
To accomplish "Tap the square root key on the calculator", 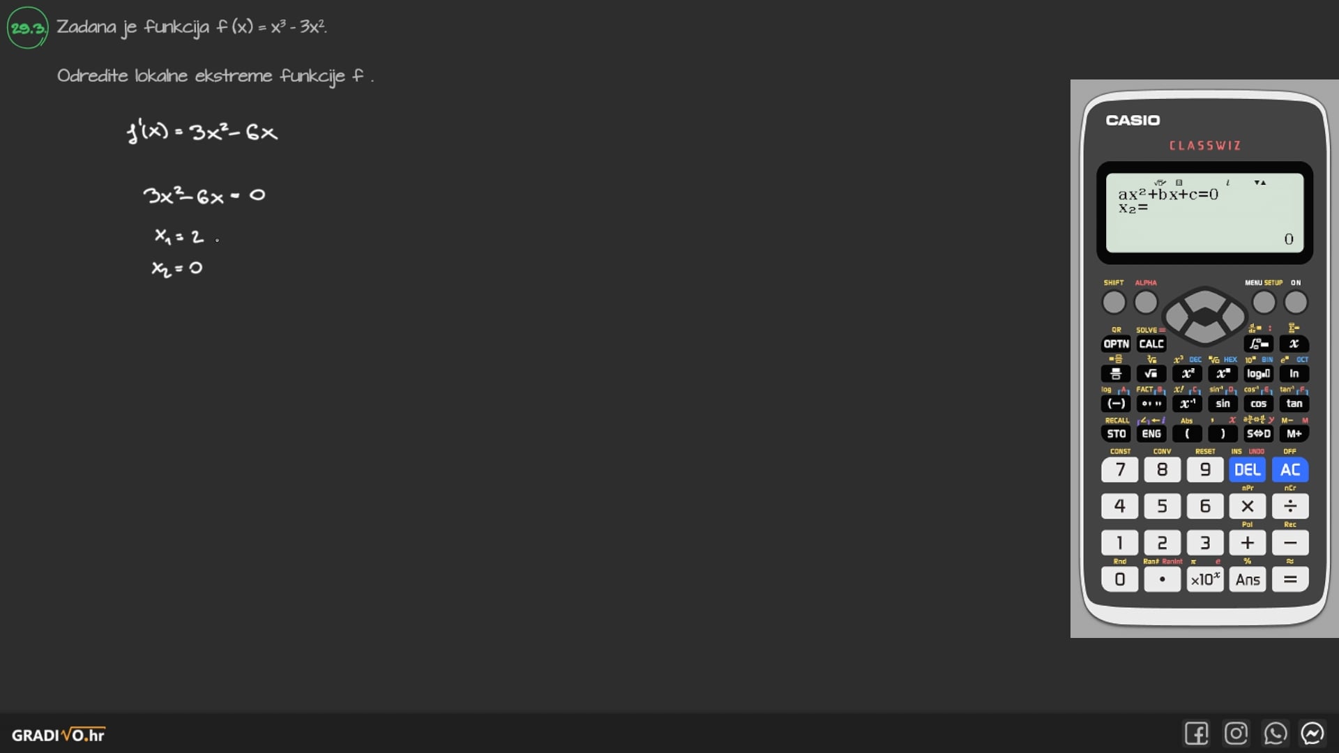I will [1151, 374].
